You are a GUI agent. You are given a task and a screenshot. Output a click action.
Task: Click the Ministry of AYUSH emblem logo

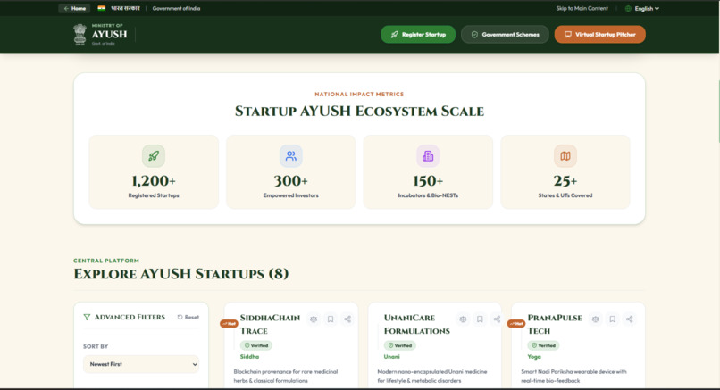pyautogui.click(x=80, y=35)
